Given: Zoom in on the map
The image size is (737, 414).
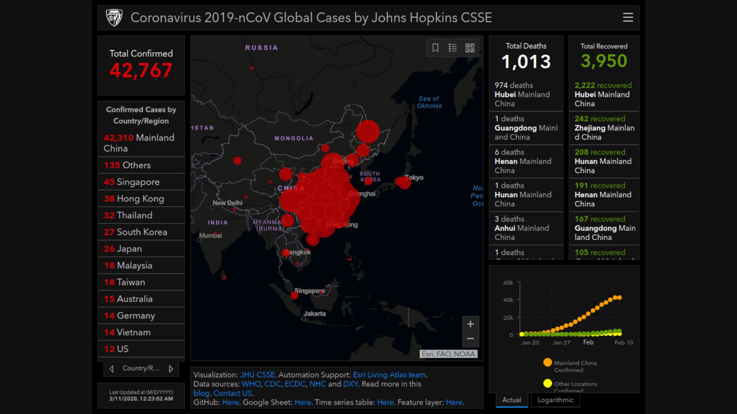Looking at the screenshot, I should (470, 324).
